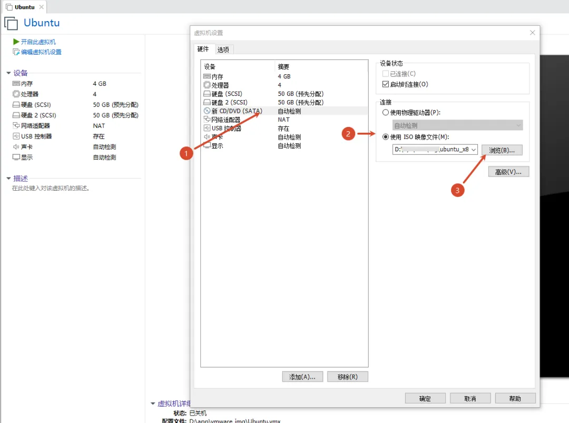
Task: Click the 移除(R) button
Action: (348, 377)
